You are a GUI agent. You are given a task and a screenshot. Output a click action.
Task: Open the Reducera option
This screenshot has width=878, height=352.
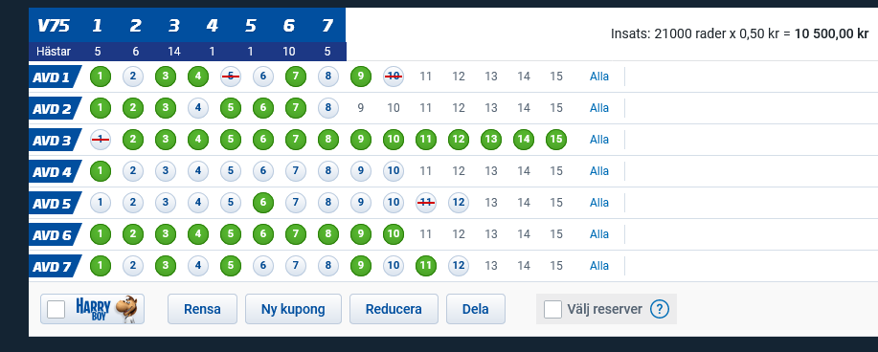(394, 309)
